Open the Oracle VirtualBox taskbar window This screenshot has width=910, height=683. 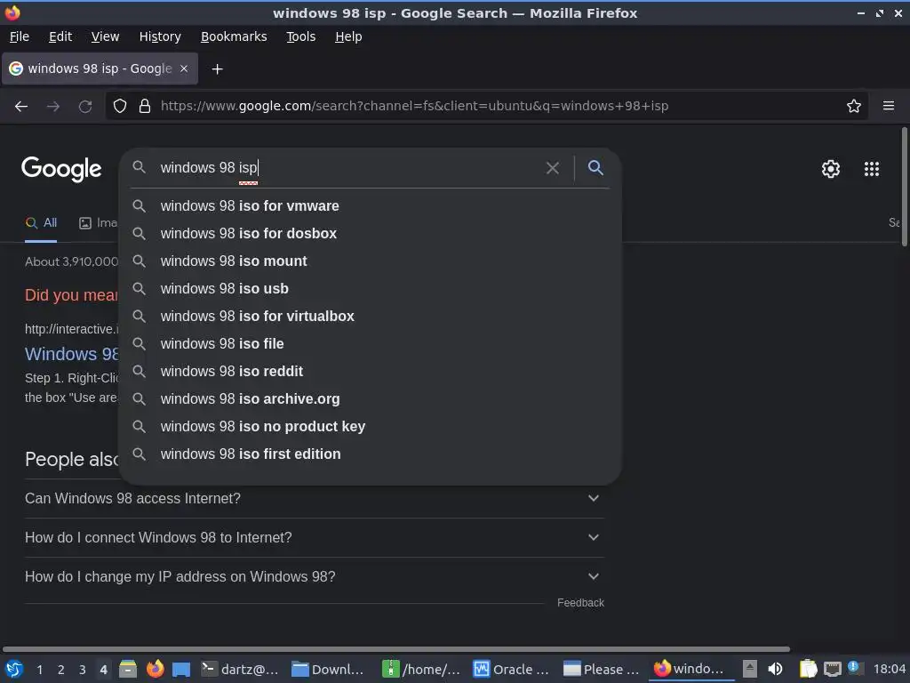(511, 670)
